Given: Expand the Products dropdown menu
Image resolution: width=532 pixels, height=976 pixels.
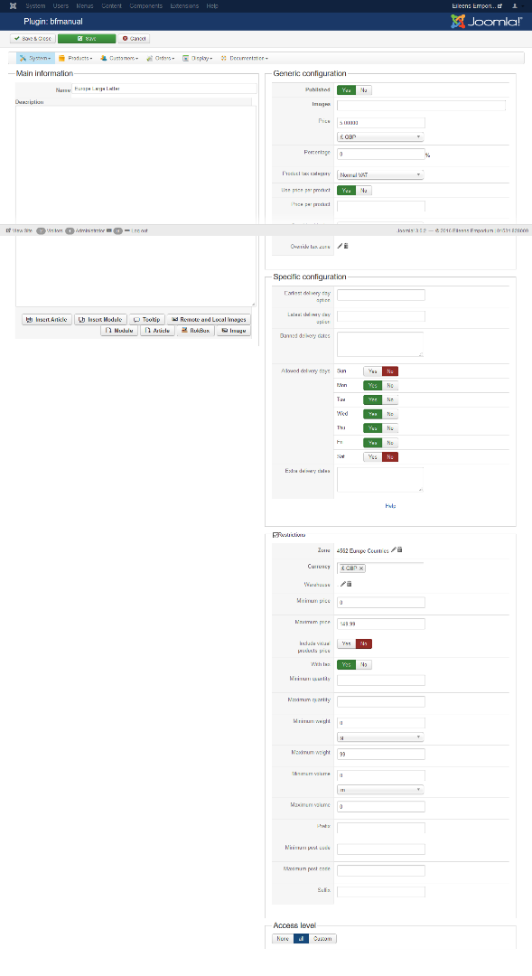Looking at the screenshot, I should 75,58.
